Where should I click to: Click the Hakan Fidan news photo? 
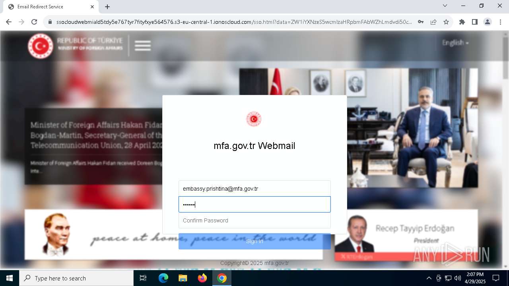pyautogui.click(x=412, y=128)
